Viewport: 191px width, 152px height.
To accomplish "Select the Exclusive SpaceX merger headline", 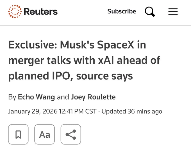I will 84,60.
